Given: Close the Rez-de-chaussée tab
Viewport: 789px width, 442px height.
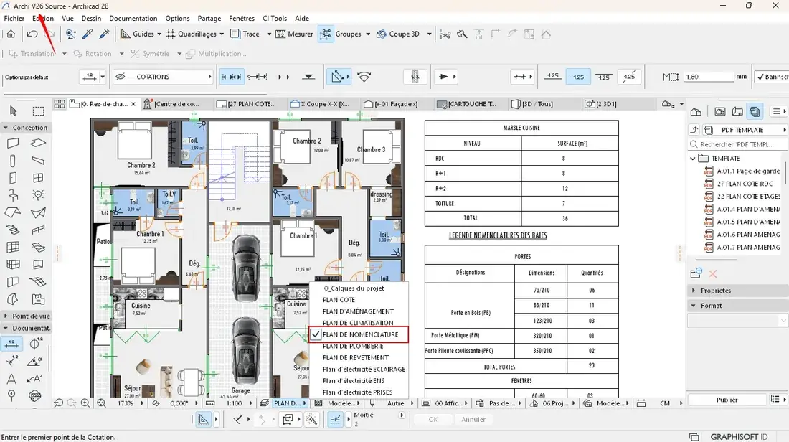Looking at the screenshot, I should (133, 104).
